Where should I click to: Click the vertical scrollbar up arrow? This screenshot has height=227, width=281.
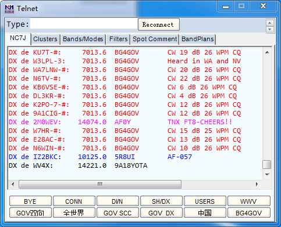tap(267, 52)
